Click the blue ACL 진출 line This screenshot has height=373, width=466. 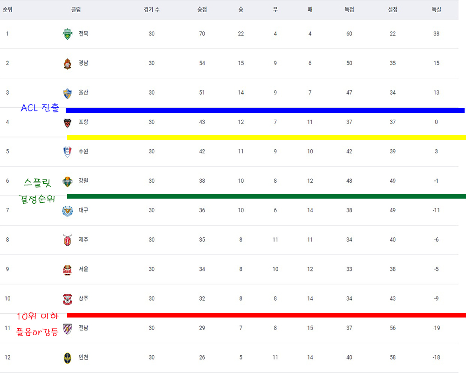pyautogui.click(x=265, y=111)
